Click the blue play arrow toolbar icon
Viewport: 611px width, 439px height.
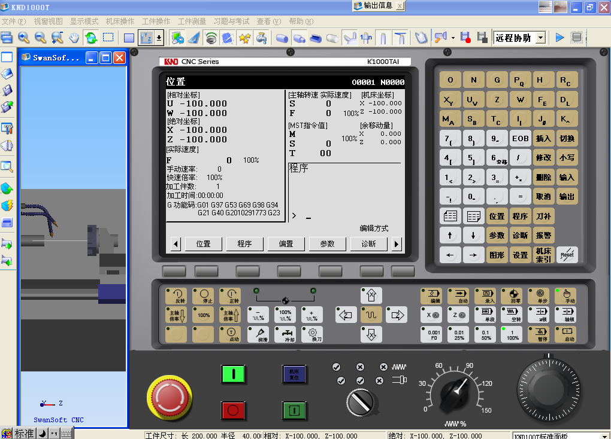tap(559, 38)
